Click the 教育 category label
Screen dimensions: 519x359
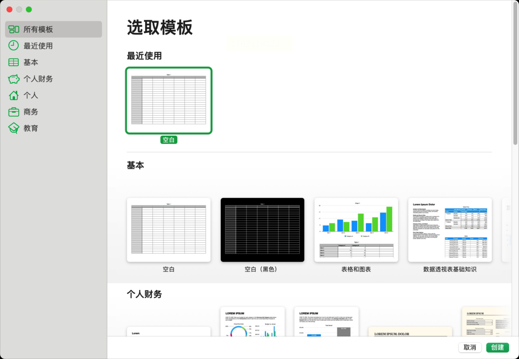[x=31, y=129]
